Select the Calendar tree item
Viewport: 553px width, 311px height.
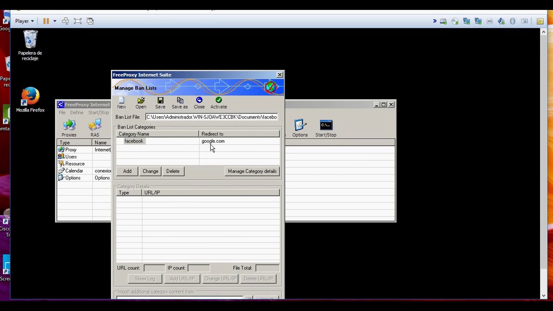coord(74,171)
